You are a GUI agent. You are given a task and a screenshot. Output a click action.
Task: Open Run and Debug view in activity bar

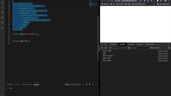[2, 13]
